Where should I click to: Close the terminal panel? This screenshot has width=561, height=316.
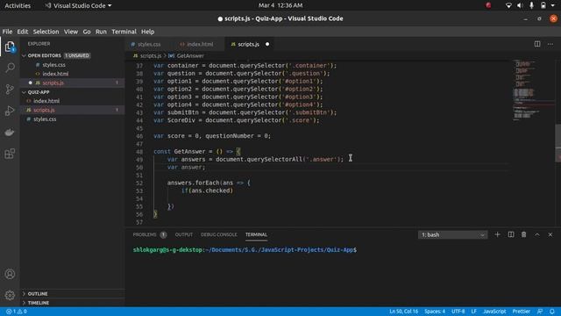(x=550, y=234)
